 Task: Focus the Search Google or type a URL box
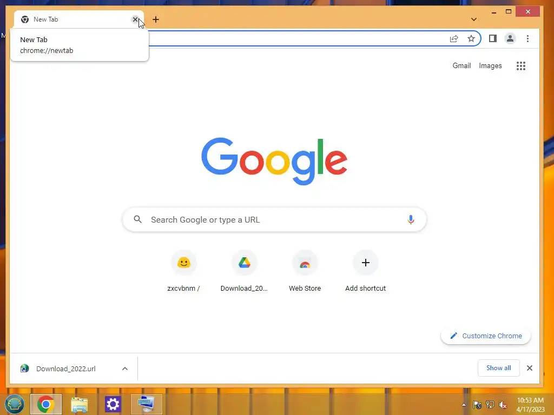coord(274,219)
